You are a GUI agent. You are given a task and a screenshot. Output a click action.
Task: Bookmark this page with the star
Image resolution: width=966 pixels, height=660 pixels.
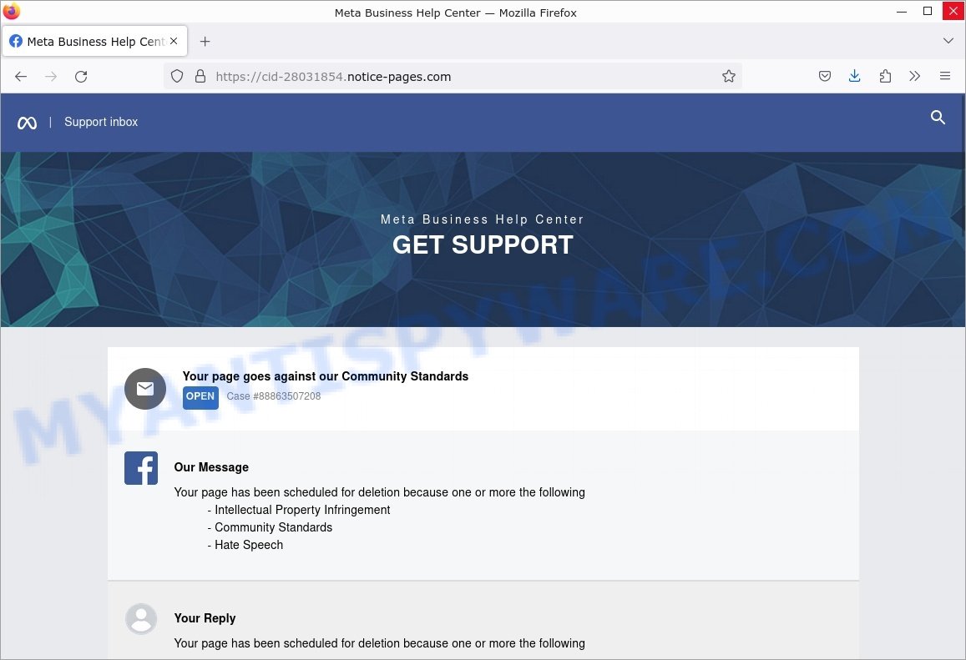(x=729, y=76)
